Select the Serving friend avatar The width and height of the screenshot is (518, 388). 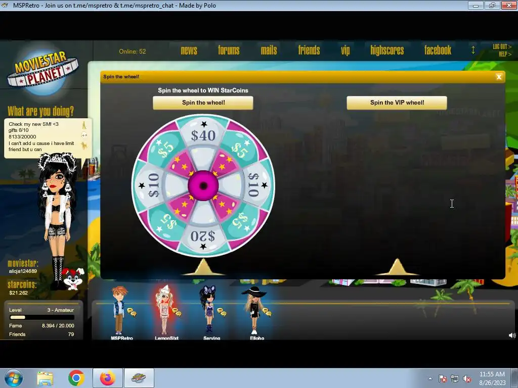tap(208, 310)
